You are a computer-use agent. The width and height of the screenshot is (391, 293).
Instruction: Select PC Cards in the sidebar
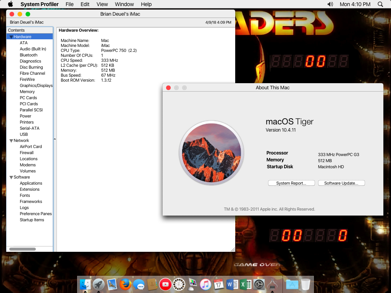[28, 98]
